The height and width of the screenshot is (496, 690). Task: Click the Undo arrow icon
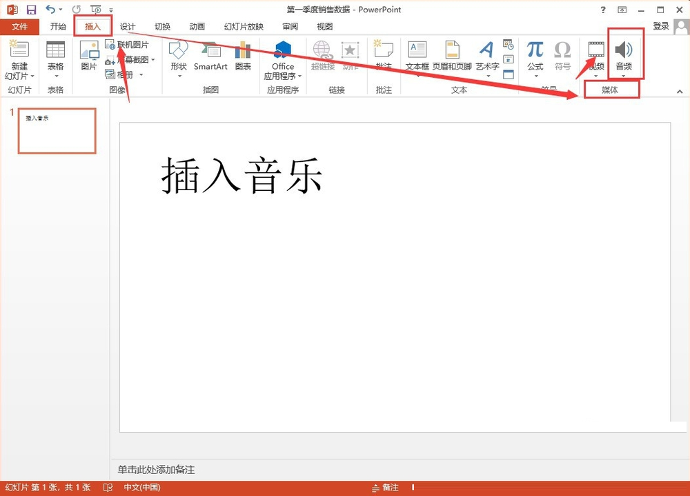(51, 9)
